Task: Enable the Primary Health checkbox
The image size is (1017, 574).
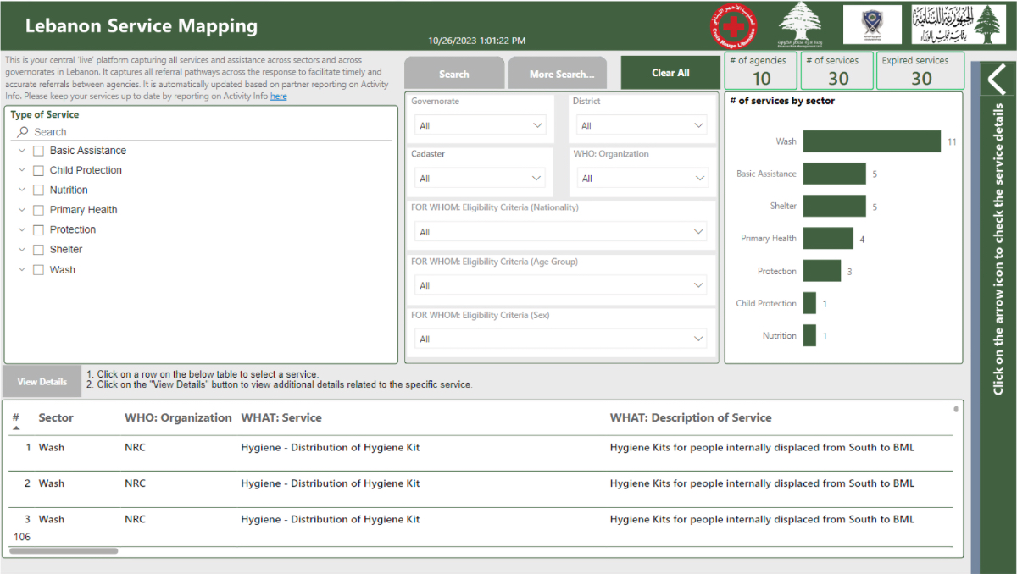Action: click(38, 210)
